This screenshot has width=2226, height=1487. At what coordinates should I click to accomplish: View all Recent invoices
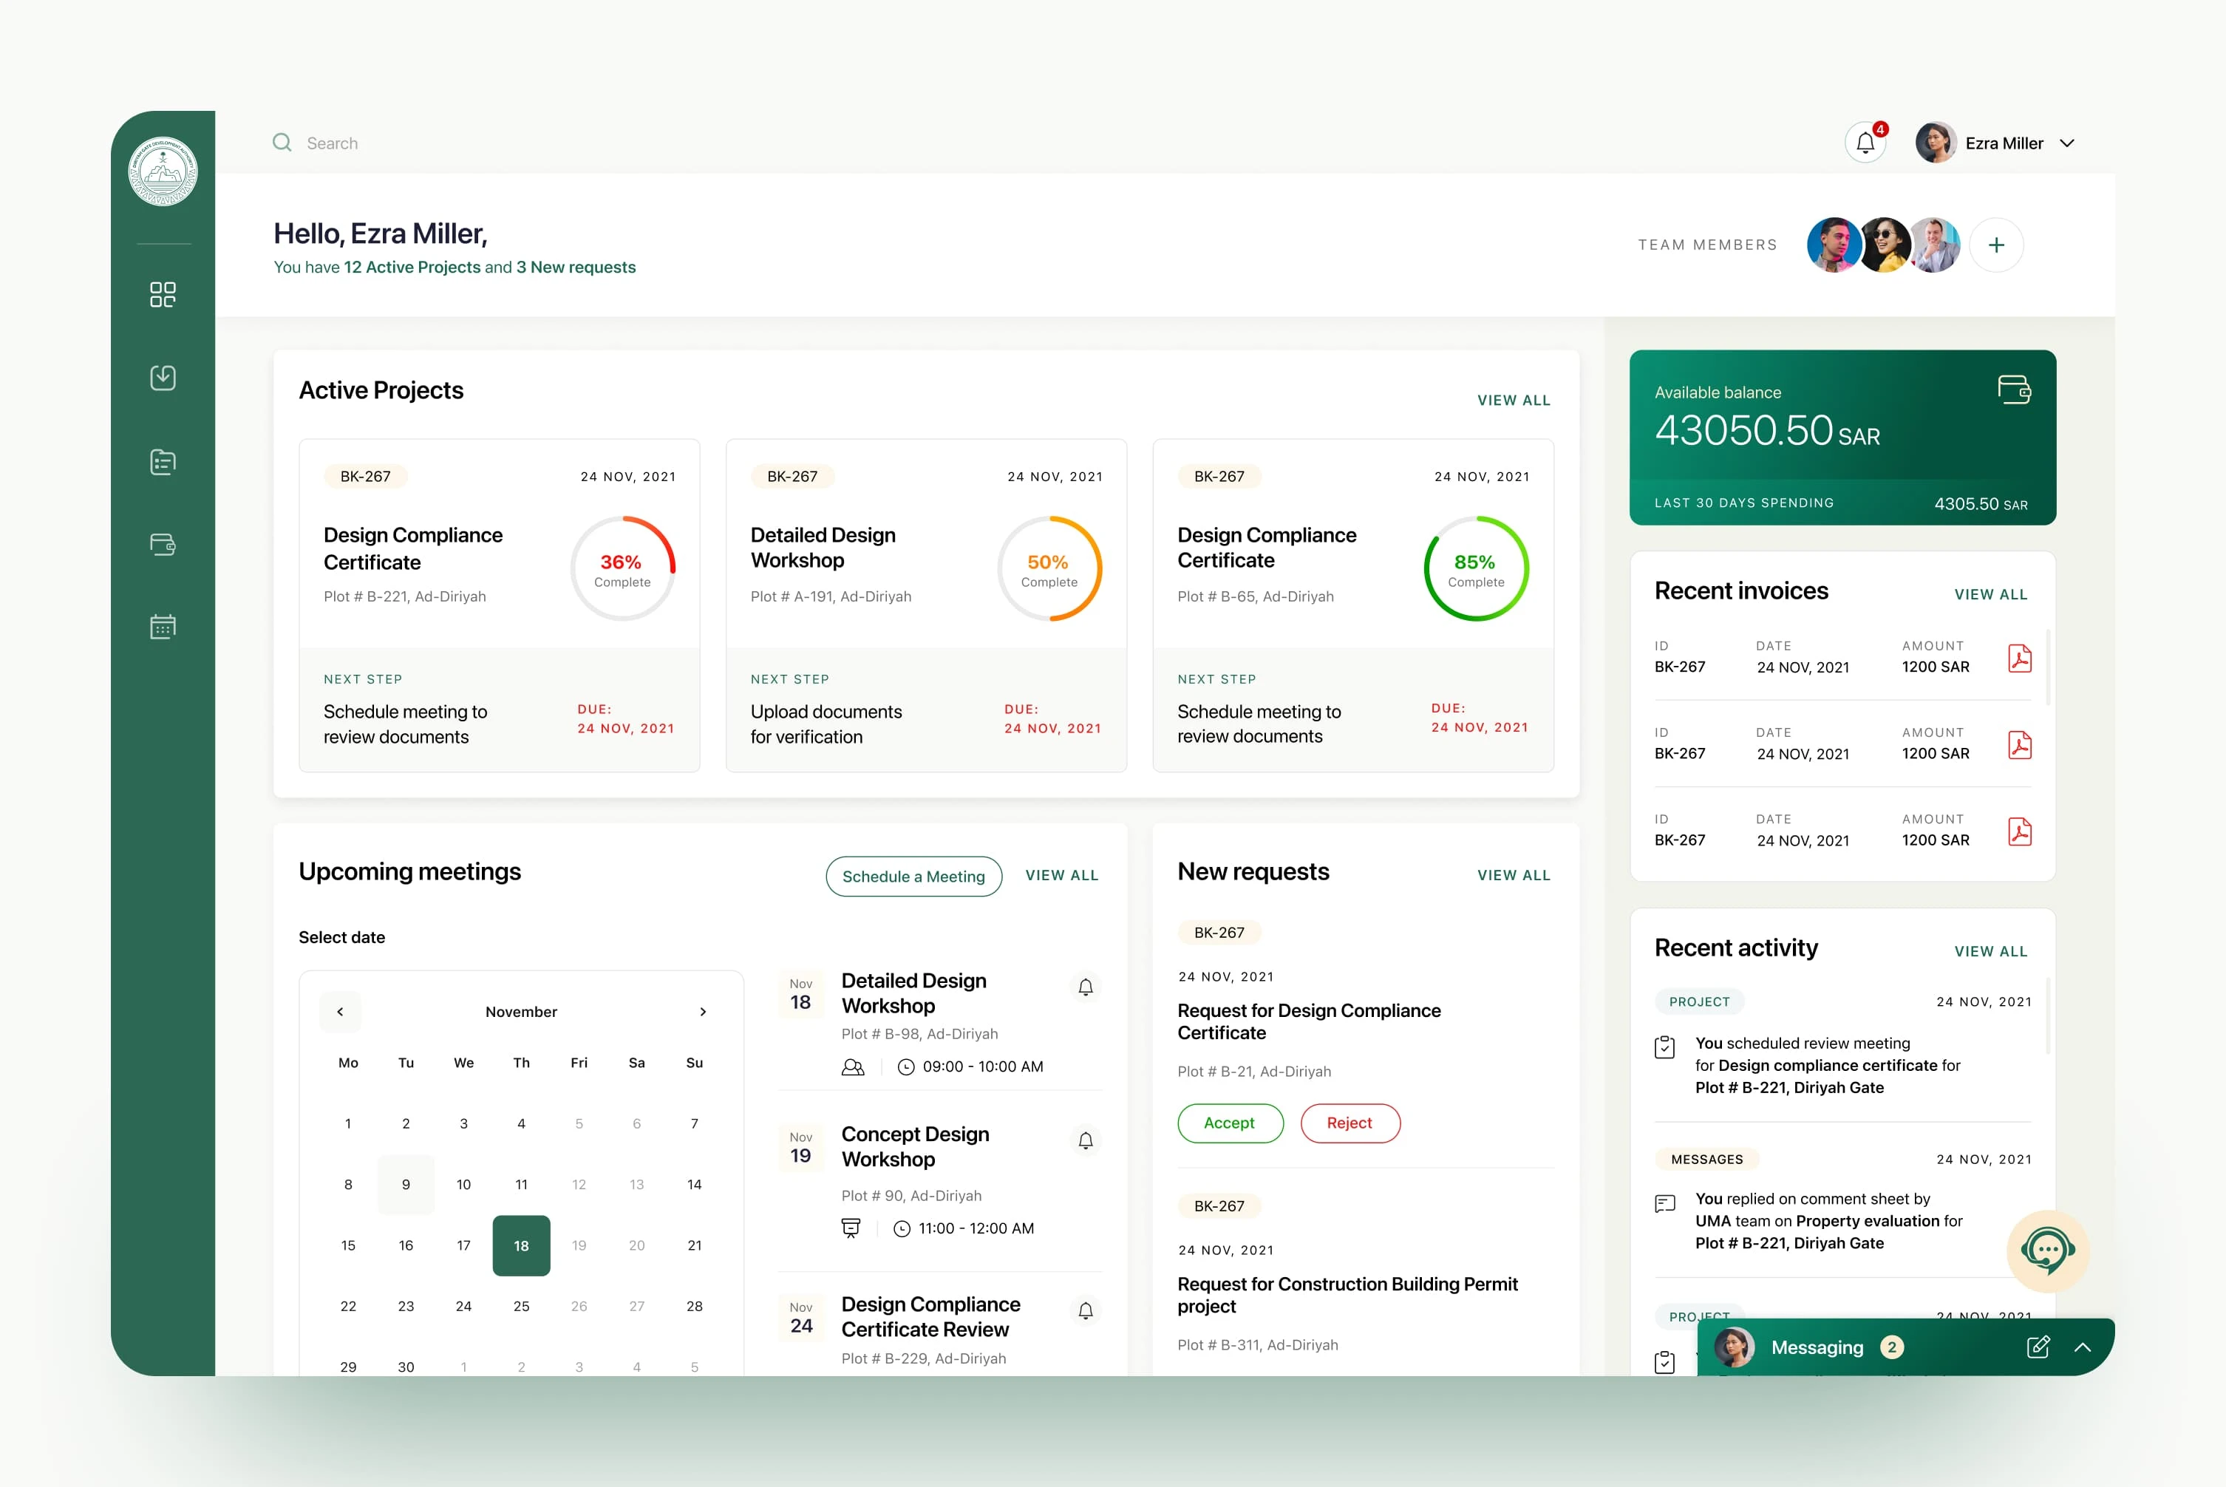1990,595
